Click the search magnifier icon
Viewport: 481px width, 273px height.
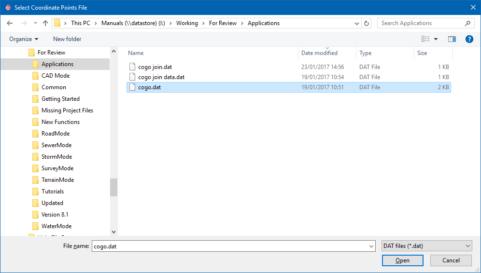coord(467,23)
